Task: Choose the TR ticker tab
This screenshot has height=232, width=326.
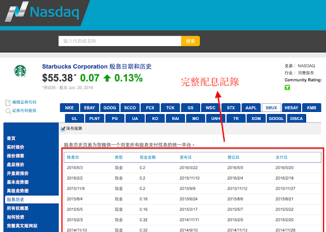Action: tap(236, 119)
